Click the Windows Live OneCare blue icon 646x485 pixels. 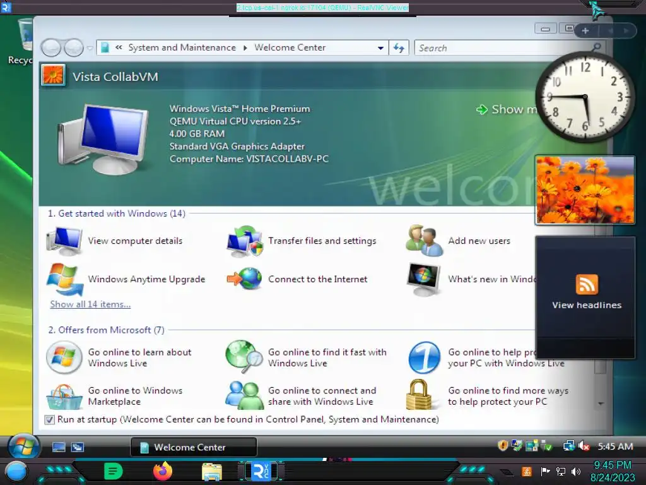coord(425,357)
